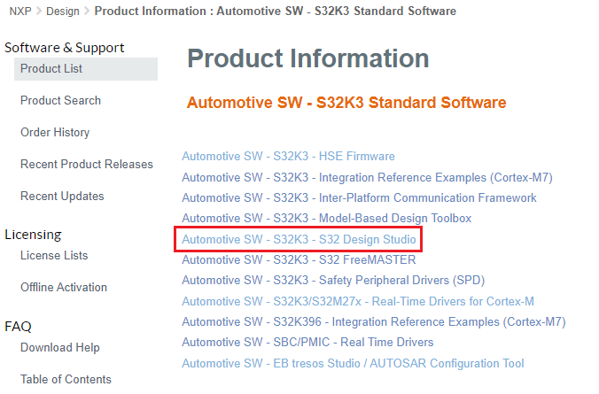Select Inter-Platform Communication Framework link
The height and width of the screenshot is (394, 599).
pos(359,198)
